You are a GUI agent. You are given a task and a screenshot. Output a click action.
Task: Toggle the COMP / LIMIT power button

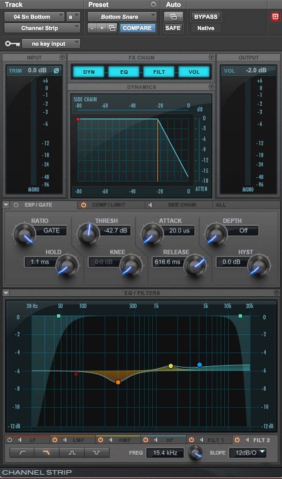(84, 205)
